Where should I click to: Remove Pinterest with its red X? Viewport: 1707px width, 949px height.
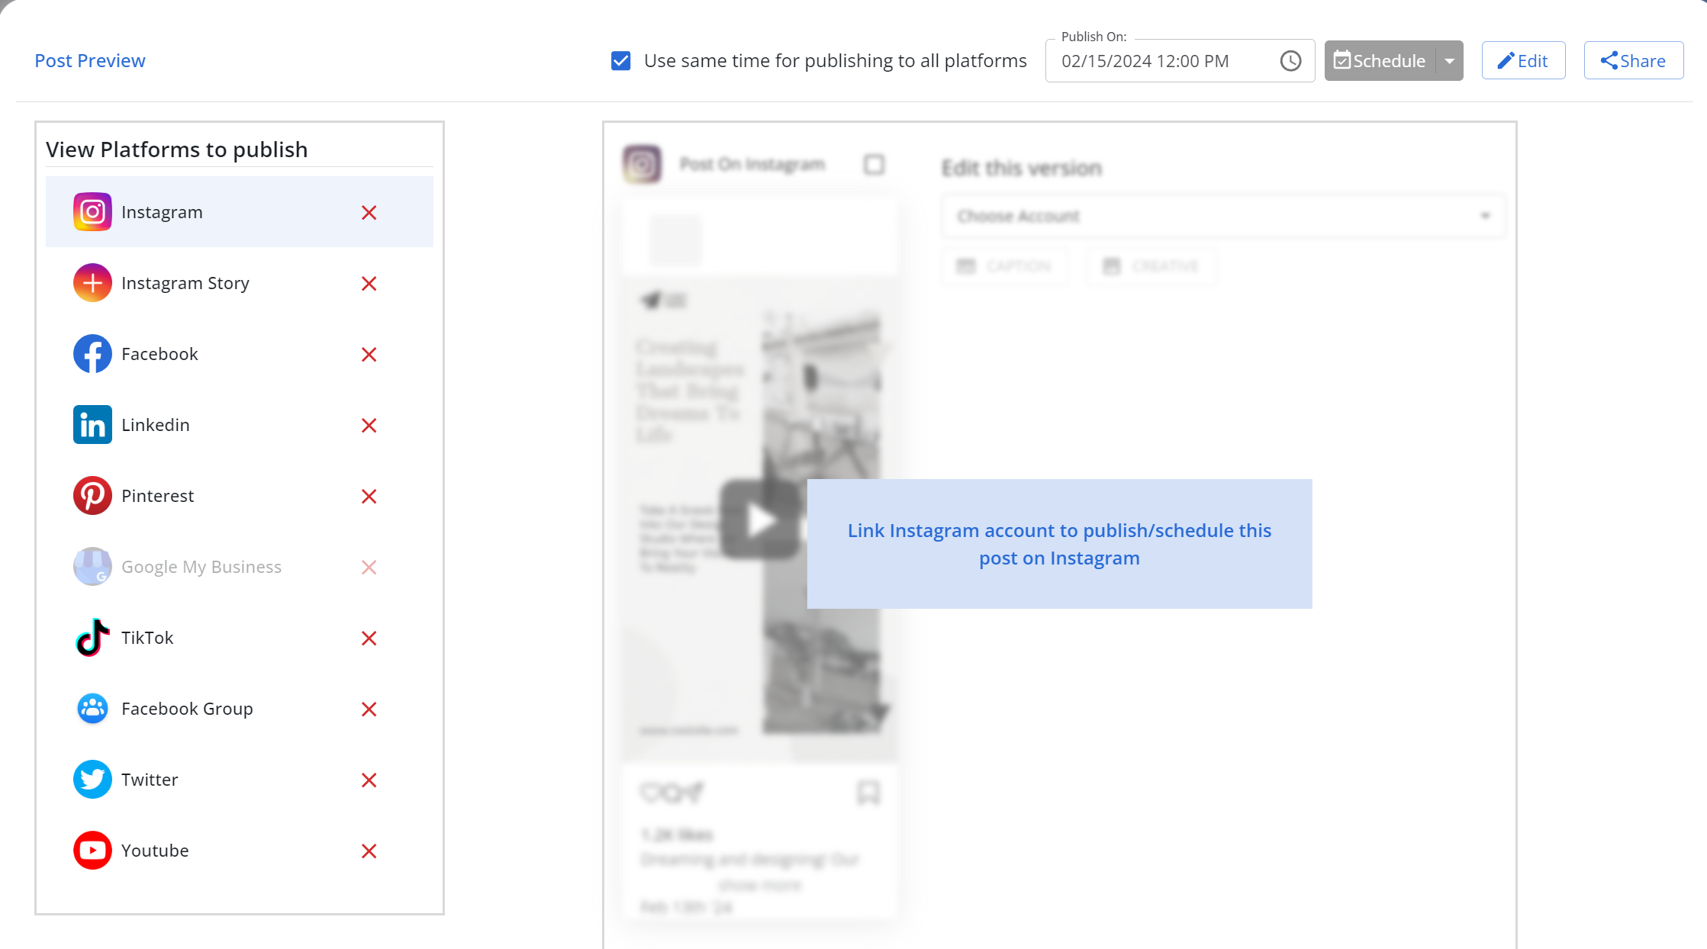(x=369, y=497)
